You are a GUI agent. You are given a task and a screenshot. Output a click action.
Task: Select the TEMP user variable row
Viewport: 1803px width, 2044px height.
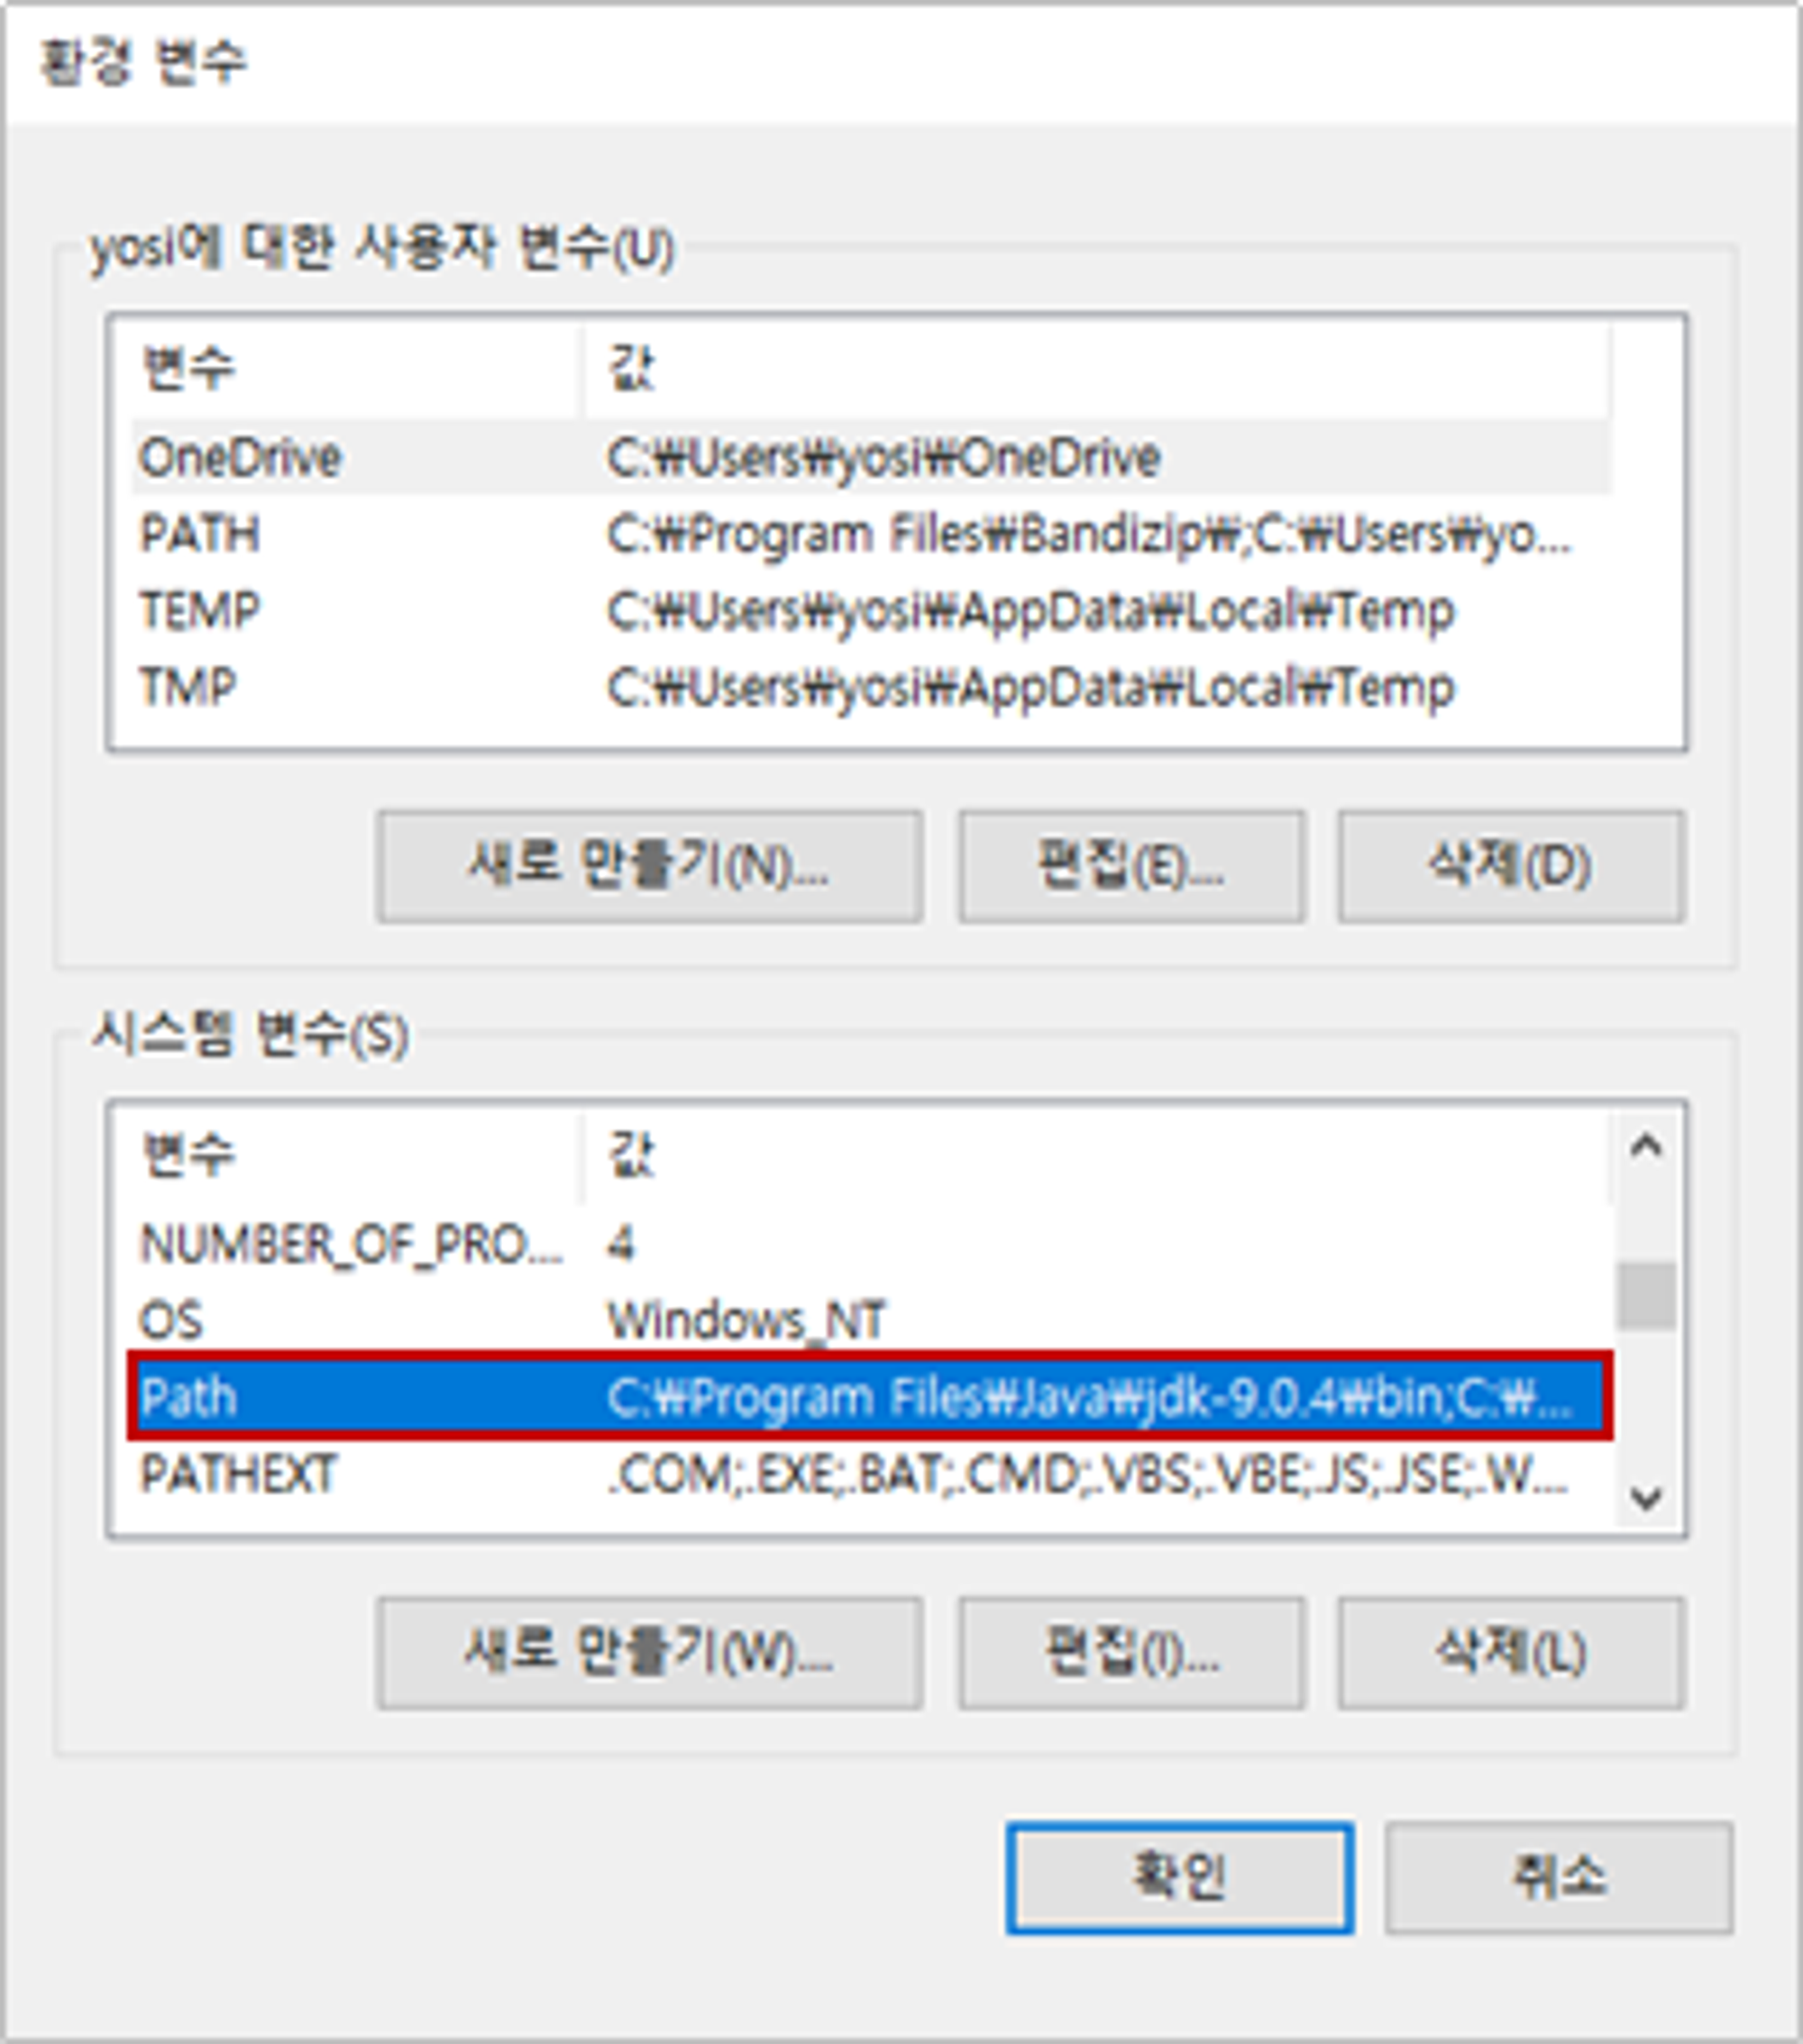(x=871, y=610)
